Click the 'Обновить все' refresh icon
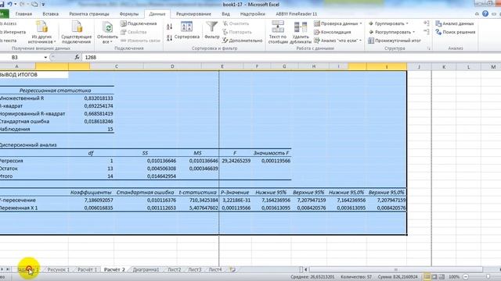Image resolution: width=501 pixels, height=281 pixels. 107,28
